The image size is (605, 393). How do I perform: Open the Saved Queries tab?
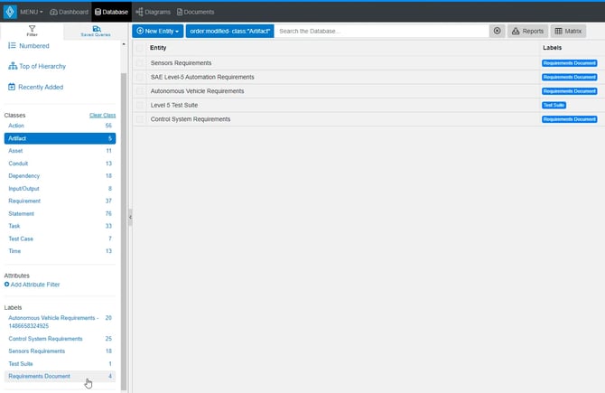[96, 31]
